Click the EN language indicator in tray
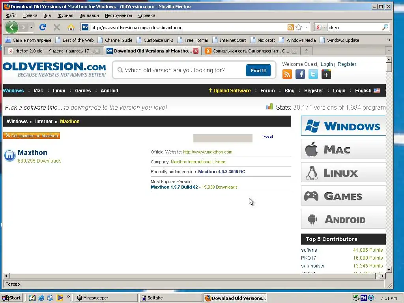Screen dimensions: 404x303 pos(363,298)
